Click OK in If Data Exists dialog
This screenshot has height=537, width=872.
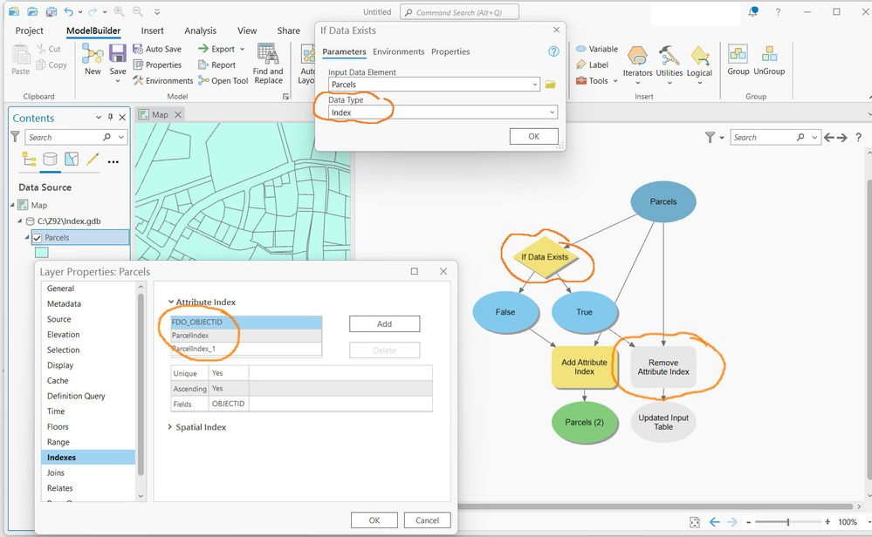point(534,136)
